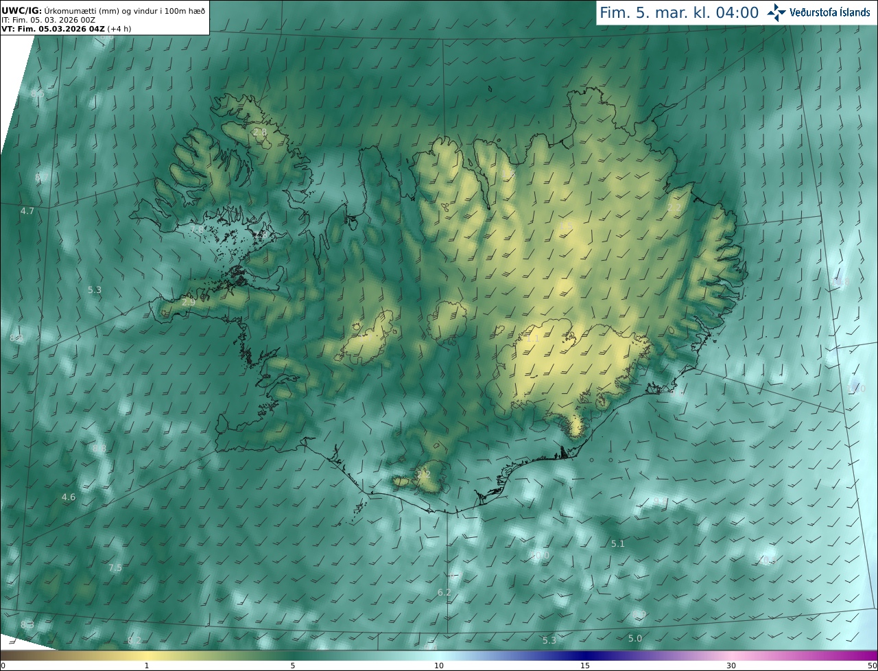Click the "Fim. 5. mar. kl. 04:00" timestamp
The image size is (878, 671).
pos(679,12)
